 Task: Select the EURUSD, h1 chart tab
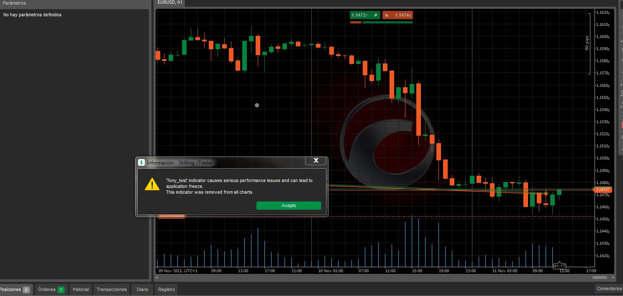(170, 3)
